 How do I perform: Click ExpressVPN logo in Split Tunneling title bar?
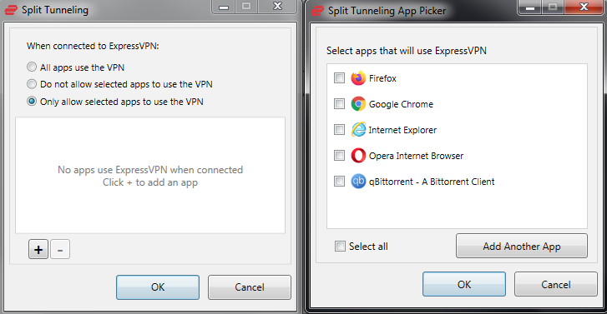pos(11,11)
